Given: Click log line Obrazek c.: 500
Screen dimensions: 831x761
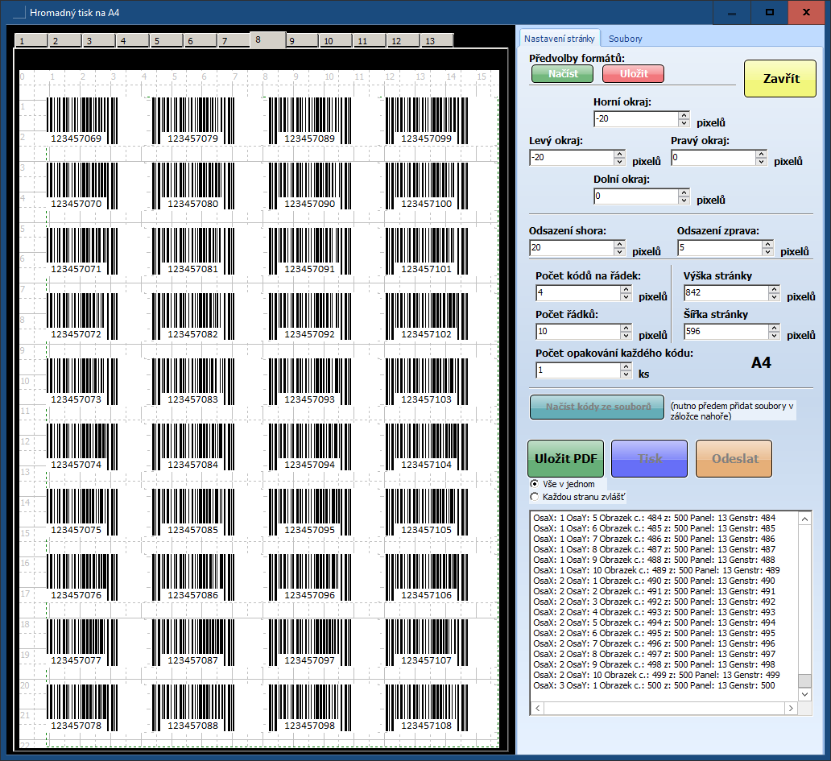Looking at the screenshot, I should tap(654, 685).
